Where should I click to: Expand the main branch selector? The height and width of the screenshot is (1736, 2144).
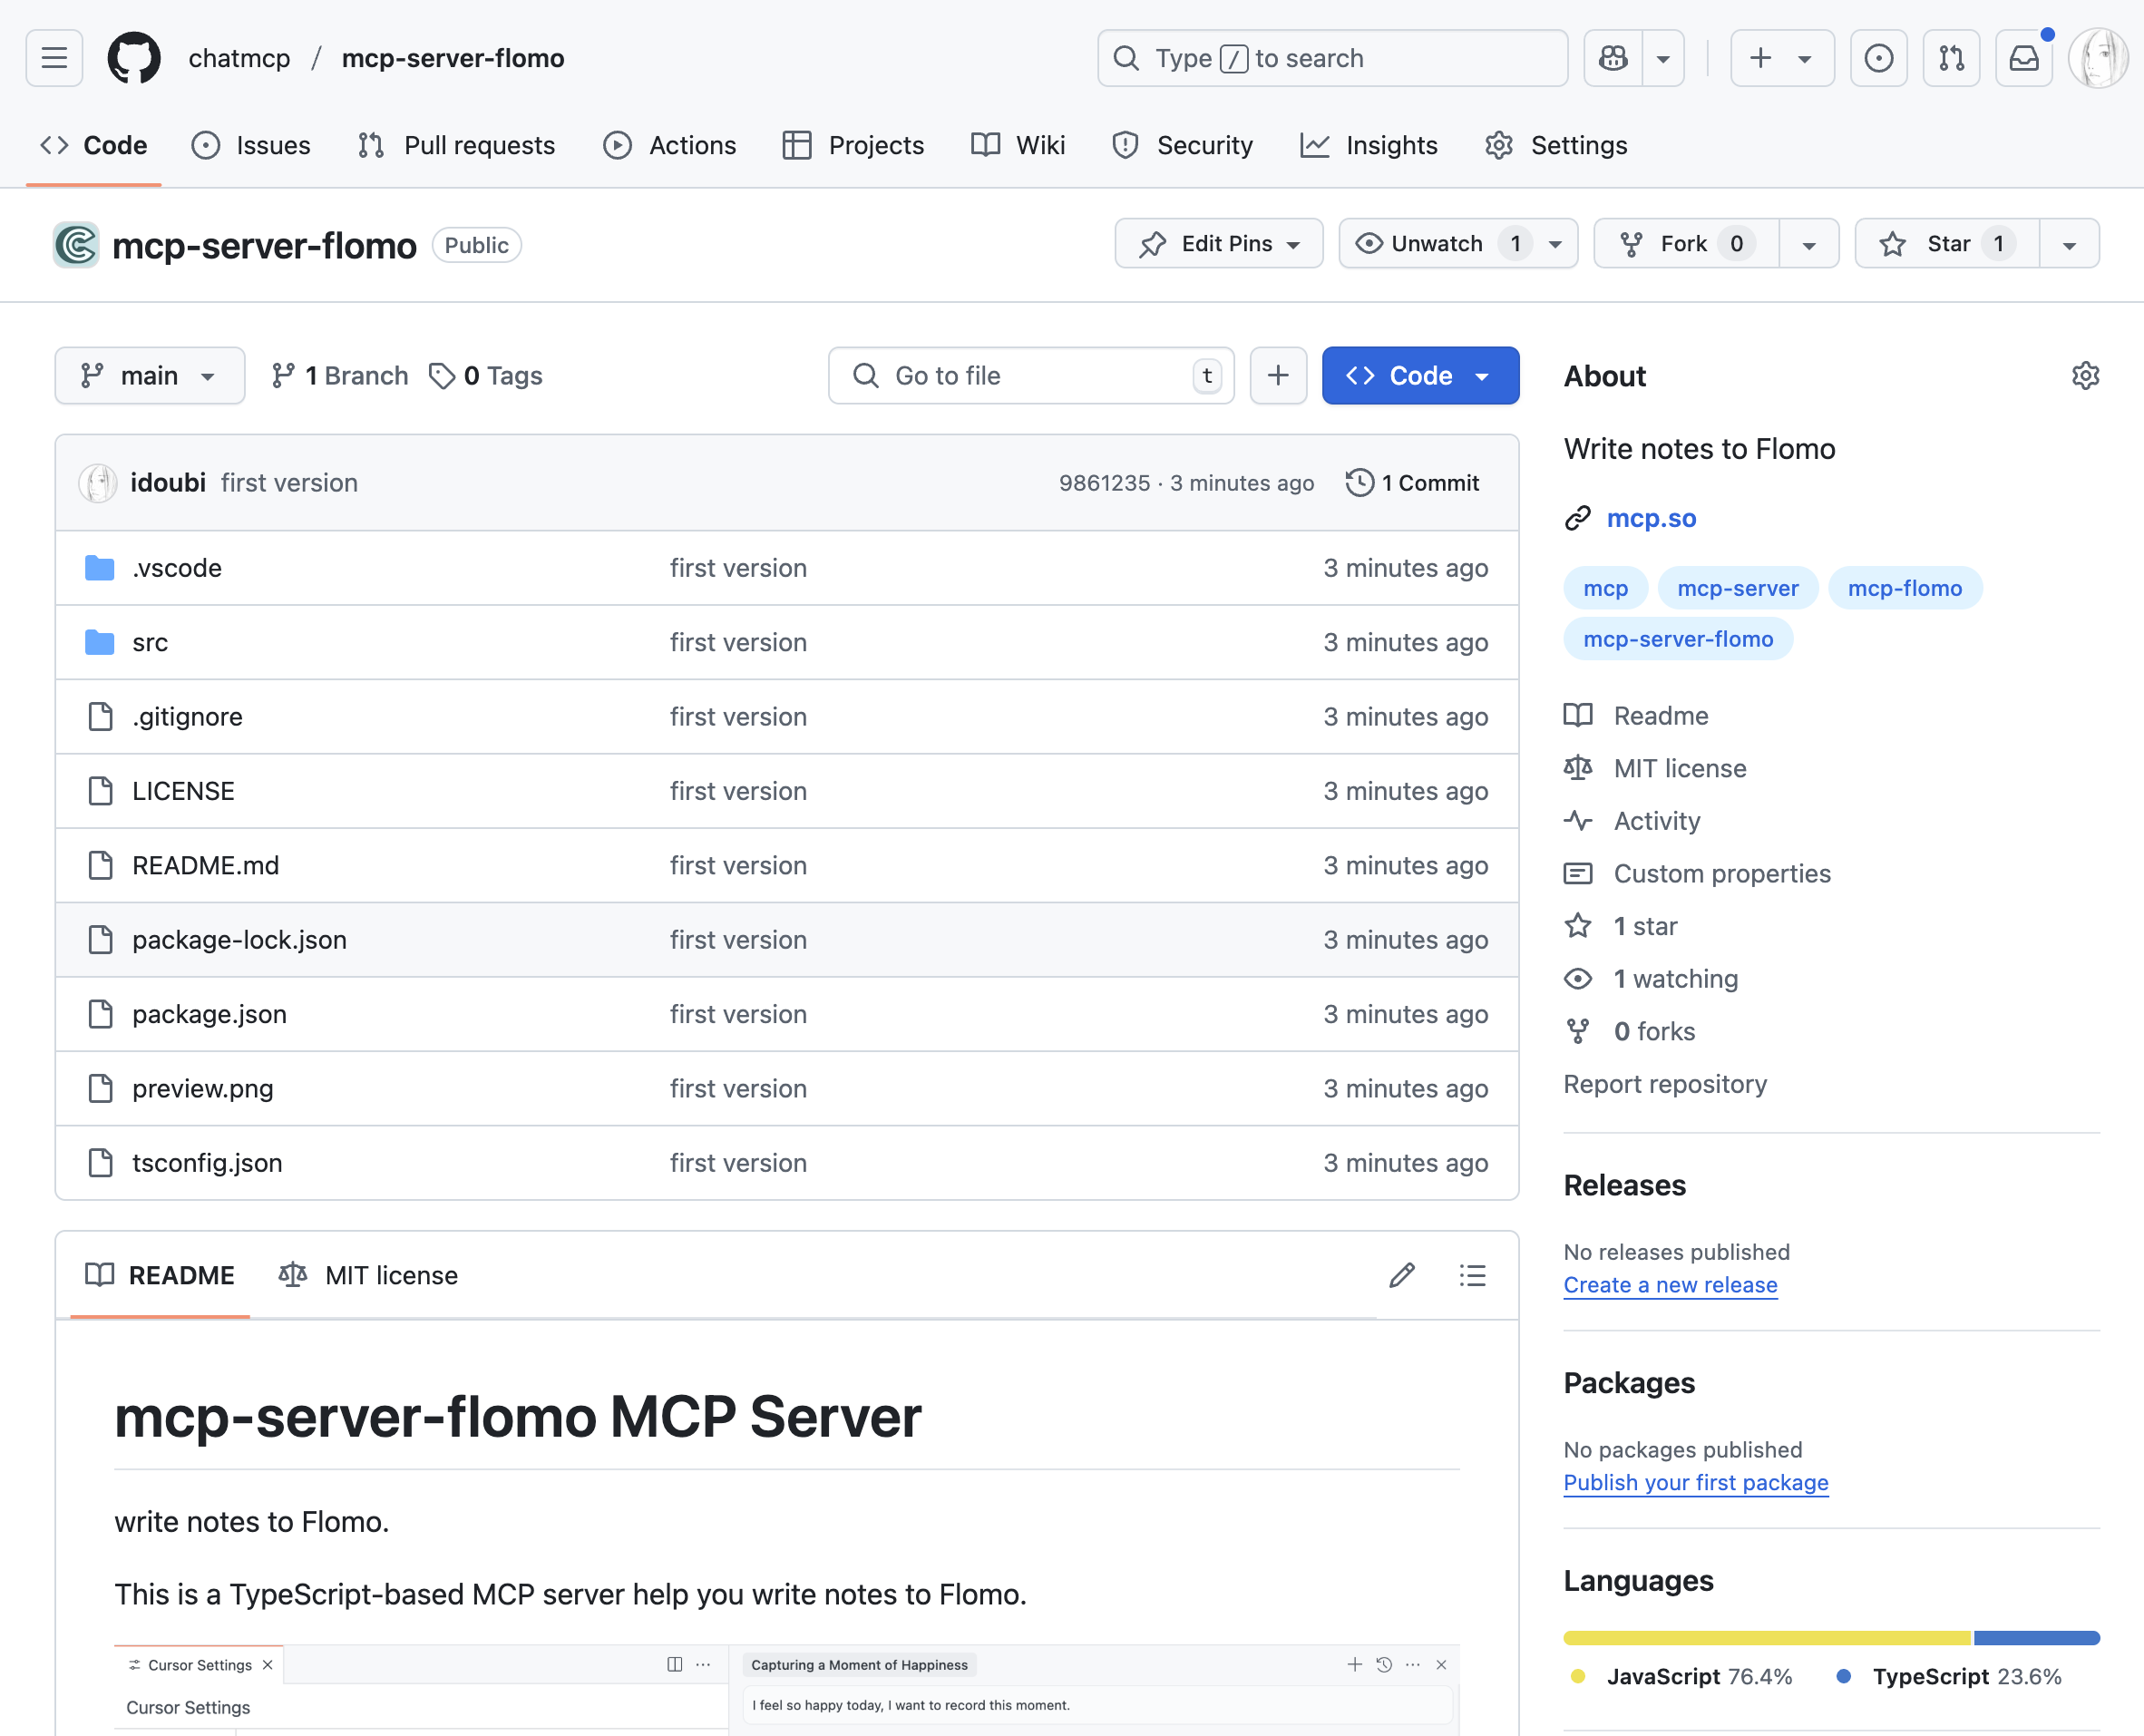149,376
